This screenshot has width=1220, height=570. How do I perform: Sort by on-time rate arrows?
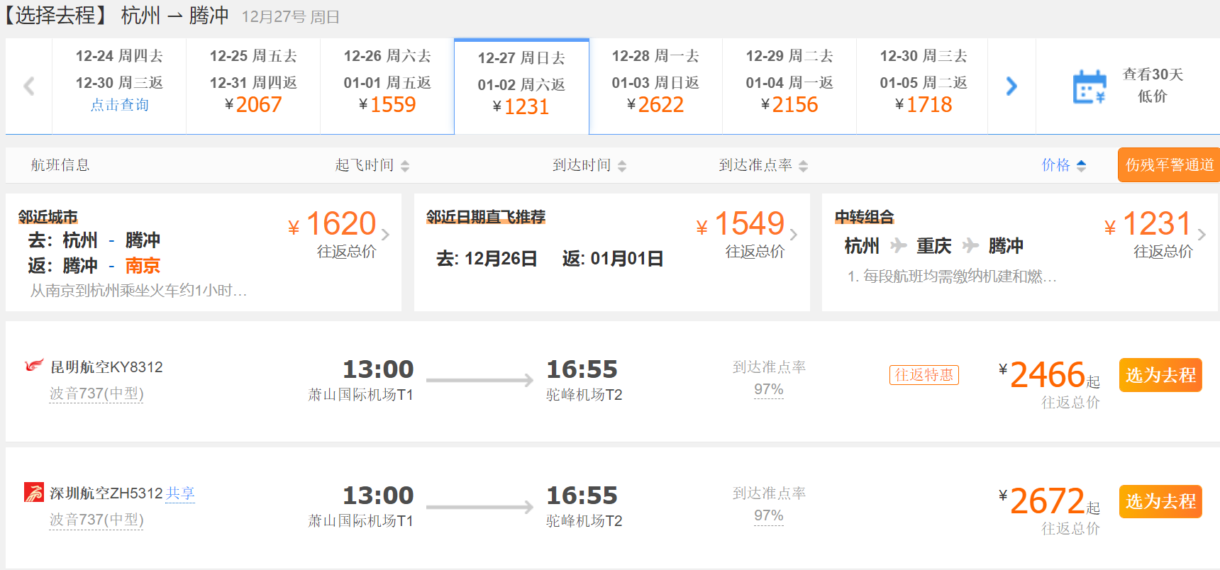803,166
